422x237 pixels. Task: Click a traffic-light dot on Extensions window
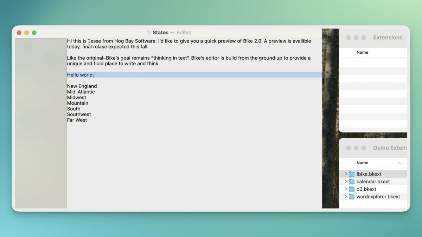click(349, 38)
